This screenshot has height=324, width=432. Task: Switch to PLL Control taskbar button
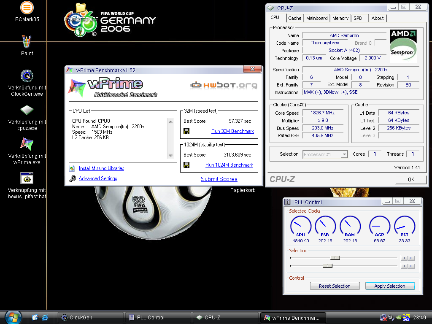158,318
